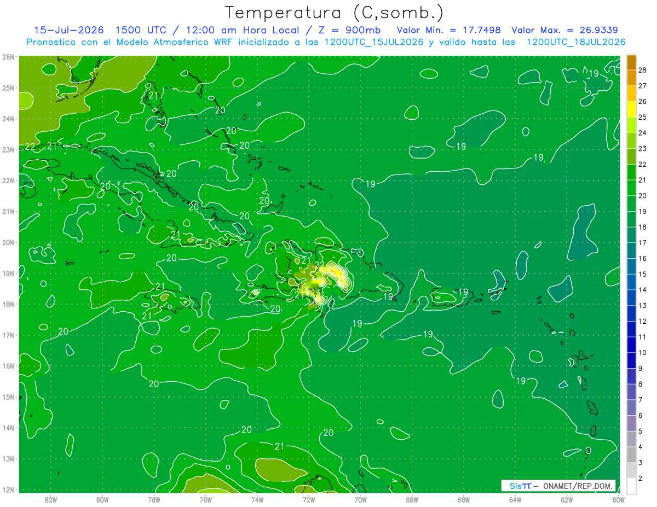Image resolution: width=657 pixels, height=507 pixels.
Task: Click the "80W" longitude label
Action: pos(102,499)
